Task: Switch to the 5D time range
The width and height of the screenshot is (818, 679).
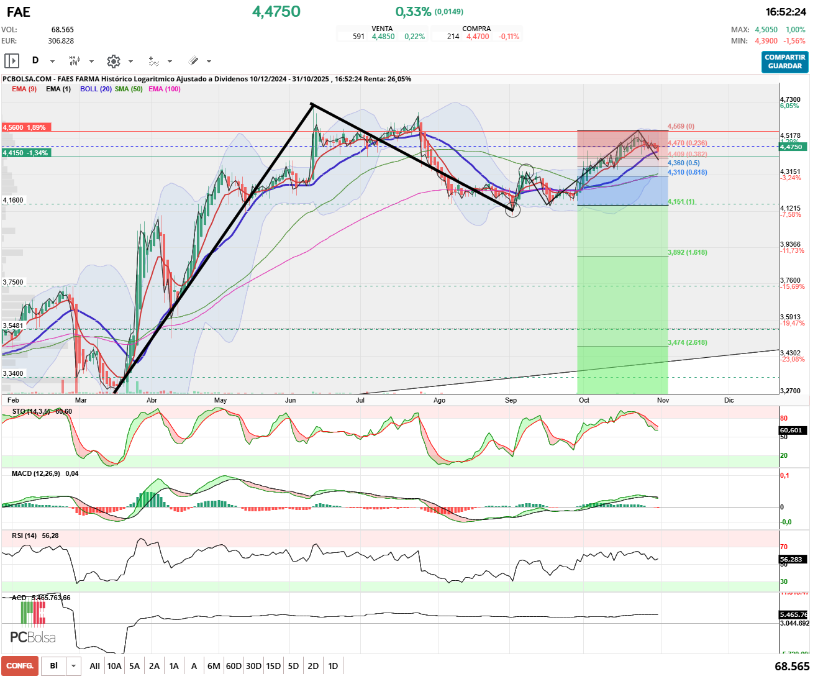Action: [x=293, y=666]
